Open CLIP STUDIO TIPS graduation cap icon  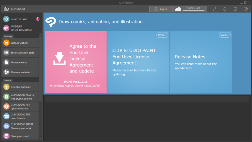(x=6, y=116)
